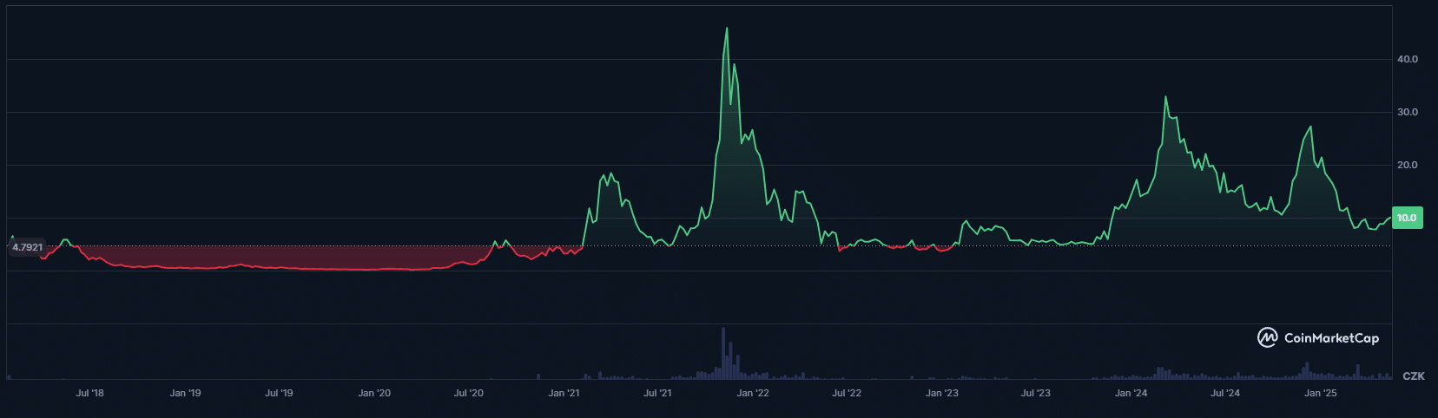Click the Jul '19 date label
Image resolution: width=1438 pixels, height=418 pixels.
coord(279,393)
